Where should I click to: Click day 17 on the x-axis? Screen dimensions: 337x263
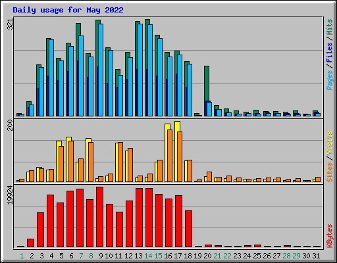(178, 256)
